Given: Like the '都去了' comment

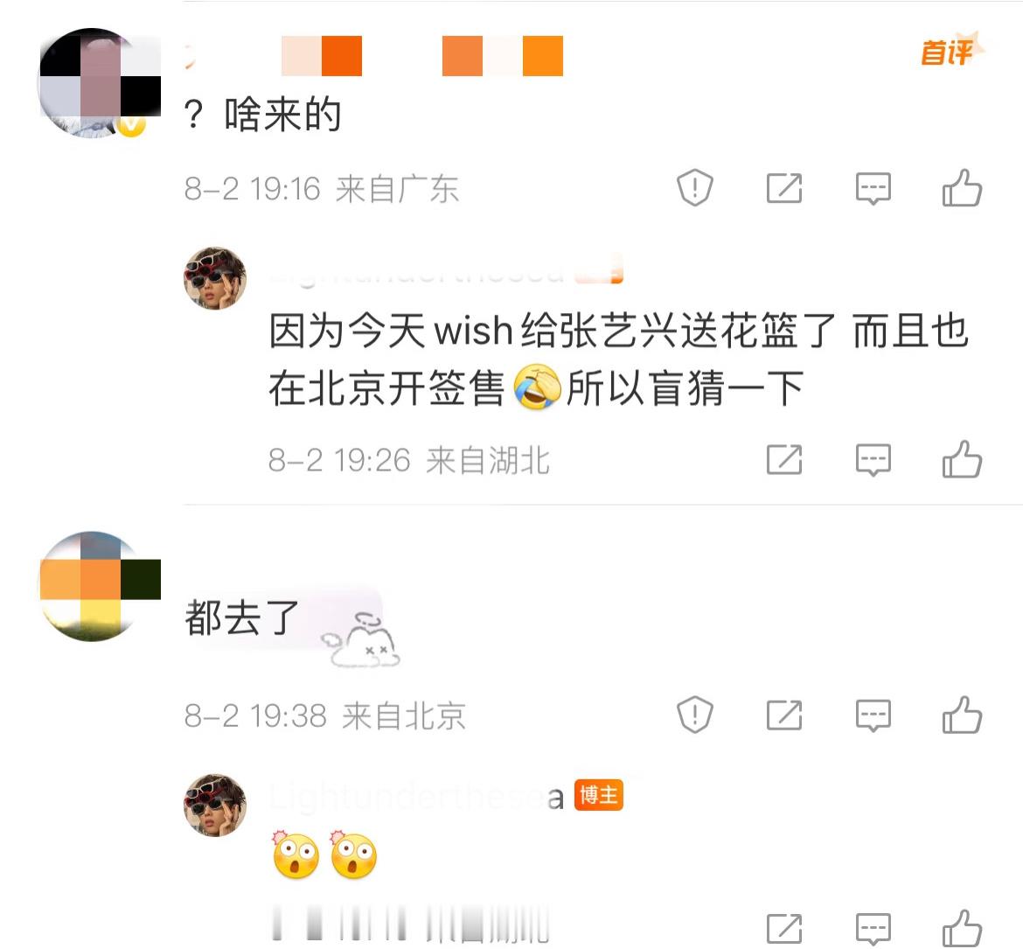Looking at the screenshot, I should tap(962, 715).
